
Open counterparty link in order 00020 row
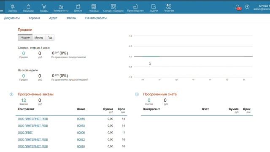[33, 147]
